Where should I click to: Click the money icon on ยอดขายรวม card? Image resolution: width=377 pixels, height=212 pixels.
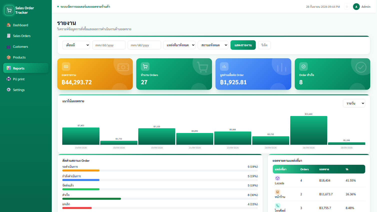click(x=66, y=66)
